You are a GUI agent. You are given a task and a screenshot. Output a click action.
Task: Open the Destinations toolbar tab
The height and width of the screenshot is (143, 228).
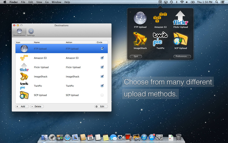click(19, 32)
